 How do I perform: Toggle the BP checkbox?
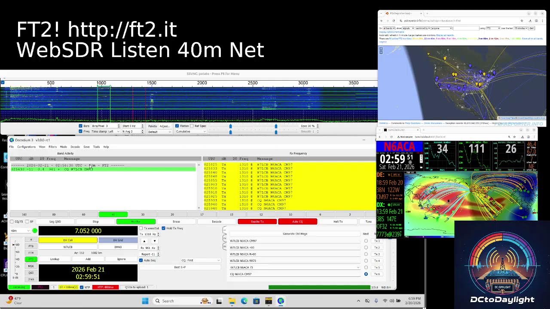tap(27, 222)
